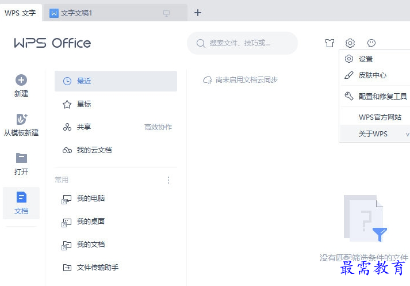Click the desktop icon beside 我的桌面
Screen dimensions: 410x286
coord(66,223)
